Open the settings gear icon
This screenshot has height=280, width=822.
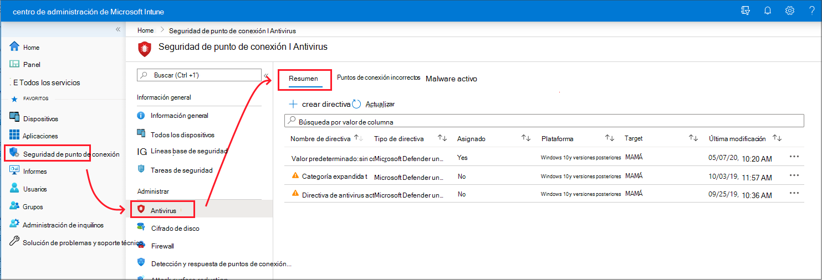click(790, 11)
